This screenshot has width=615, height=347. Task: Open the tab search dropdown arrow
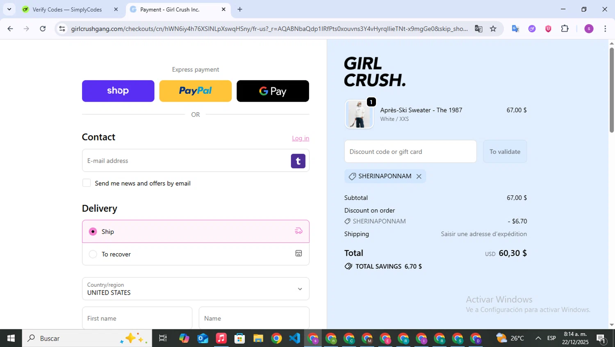[x=9, y=9]
